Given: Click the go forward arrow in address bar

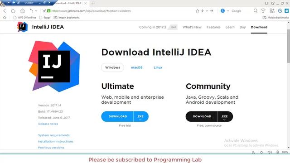Looking at the screenshot, I should coord(212,11).
